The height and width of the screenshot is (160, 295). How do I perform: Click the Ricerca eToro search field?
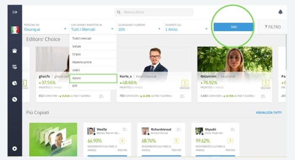coord(154,12)
